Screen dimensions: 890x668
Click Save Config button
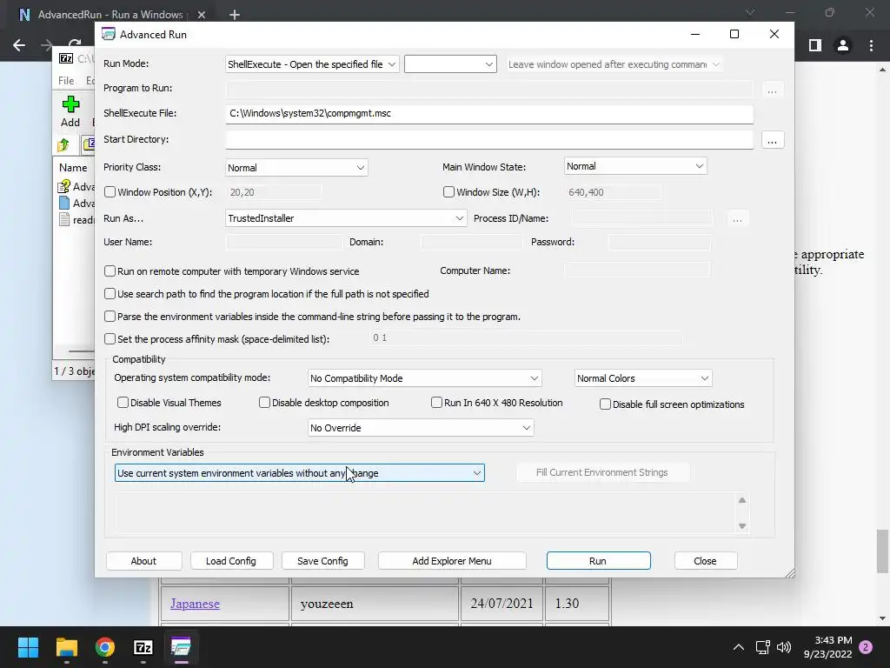[322, 561]
